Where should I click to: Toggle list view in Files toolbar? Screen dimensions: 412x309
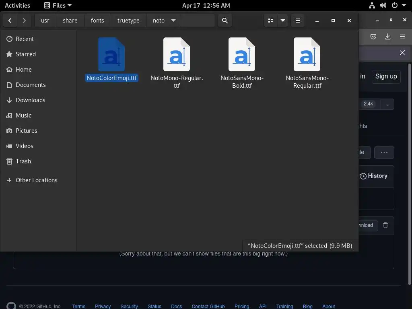[x=271, y=21]
